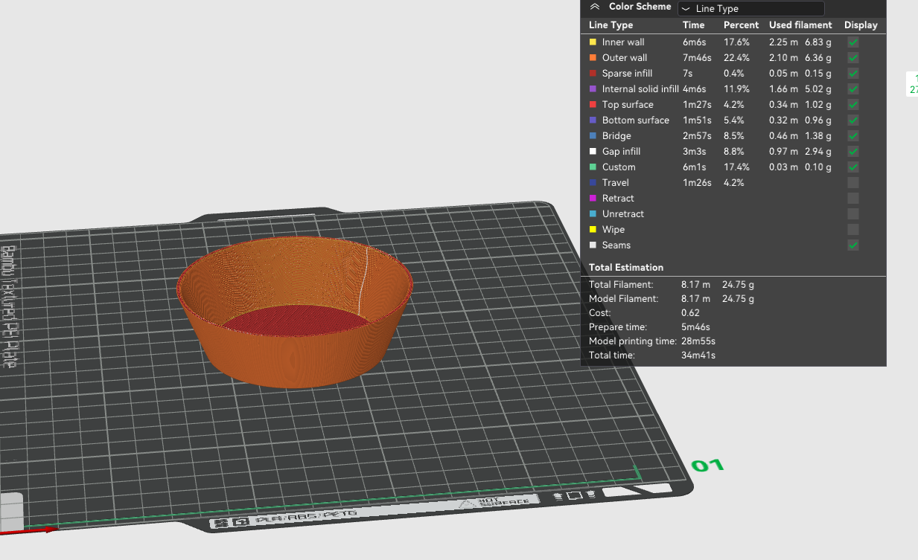
Task: Select the Bridge line type label
Action: (x=616, y=136)
